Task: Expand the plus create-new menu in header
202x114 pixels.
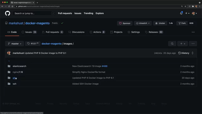Action: click(x=187, y=13)
